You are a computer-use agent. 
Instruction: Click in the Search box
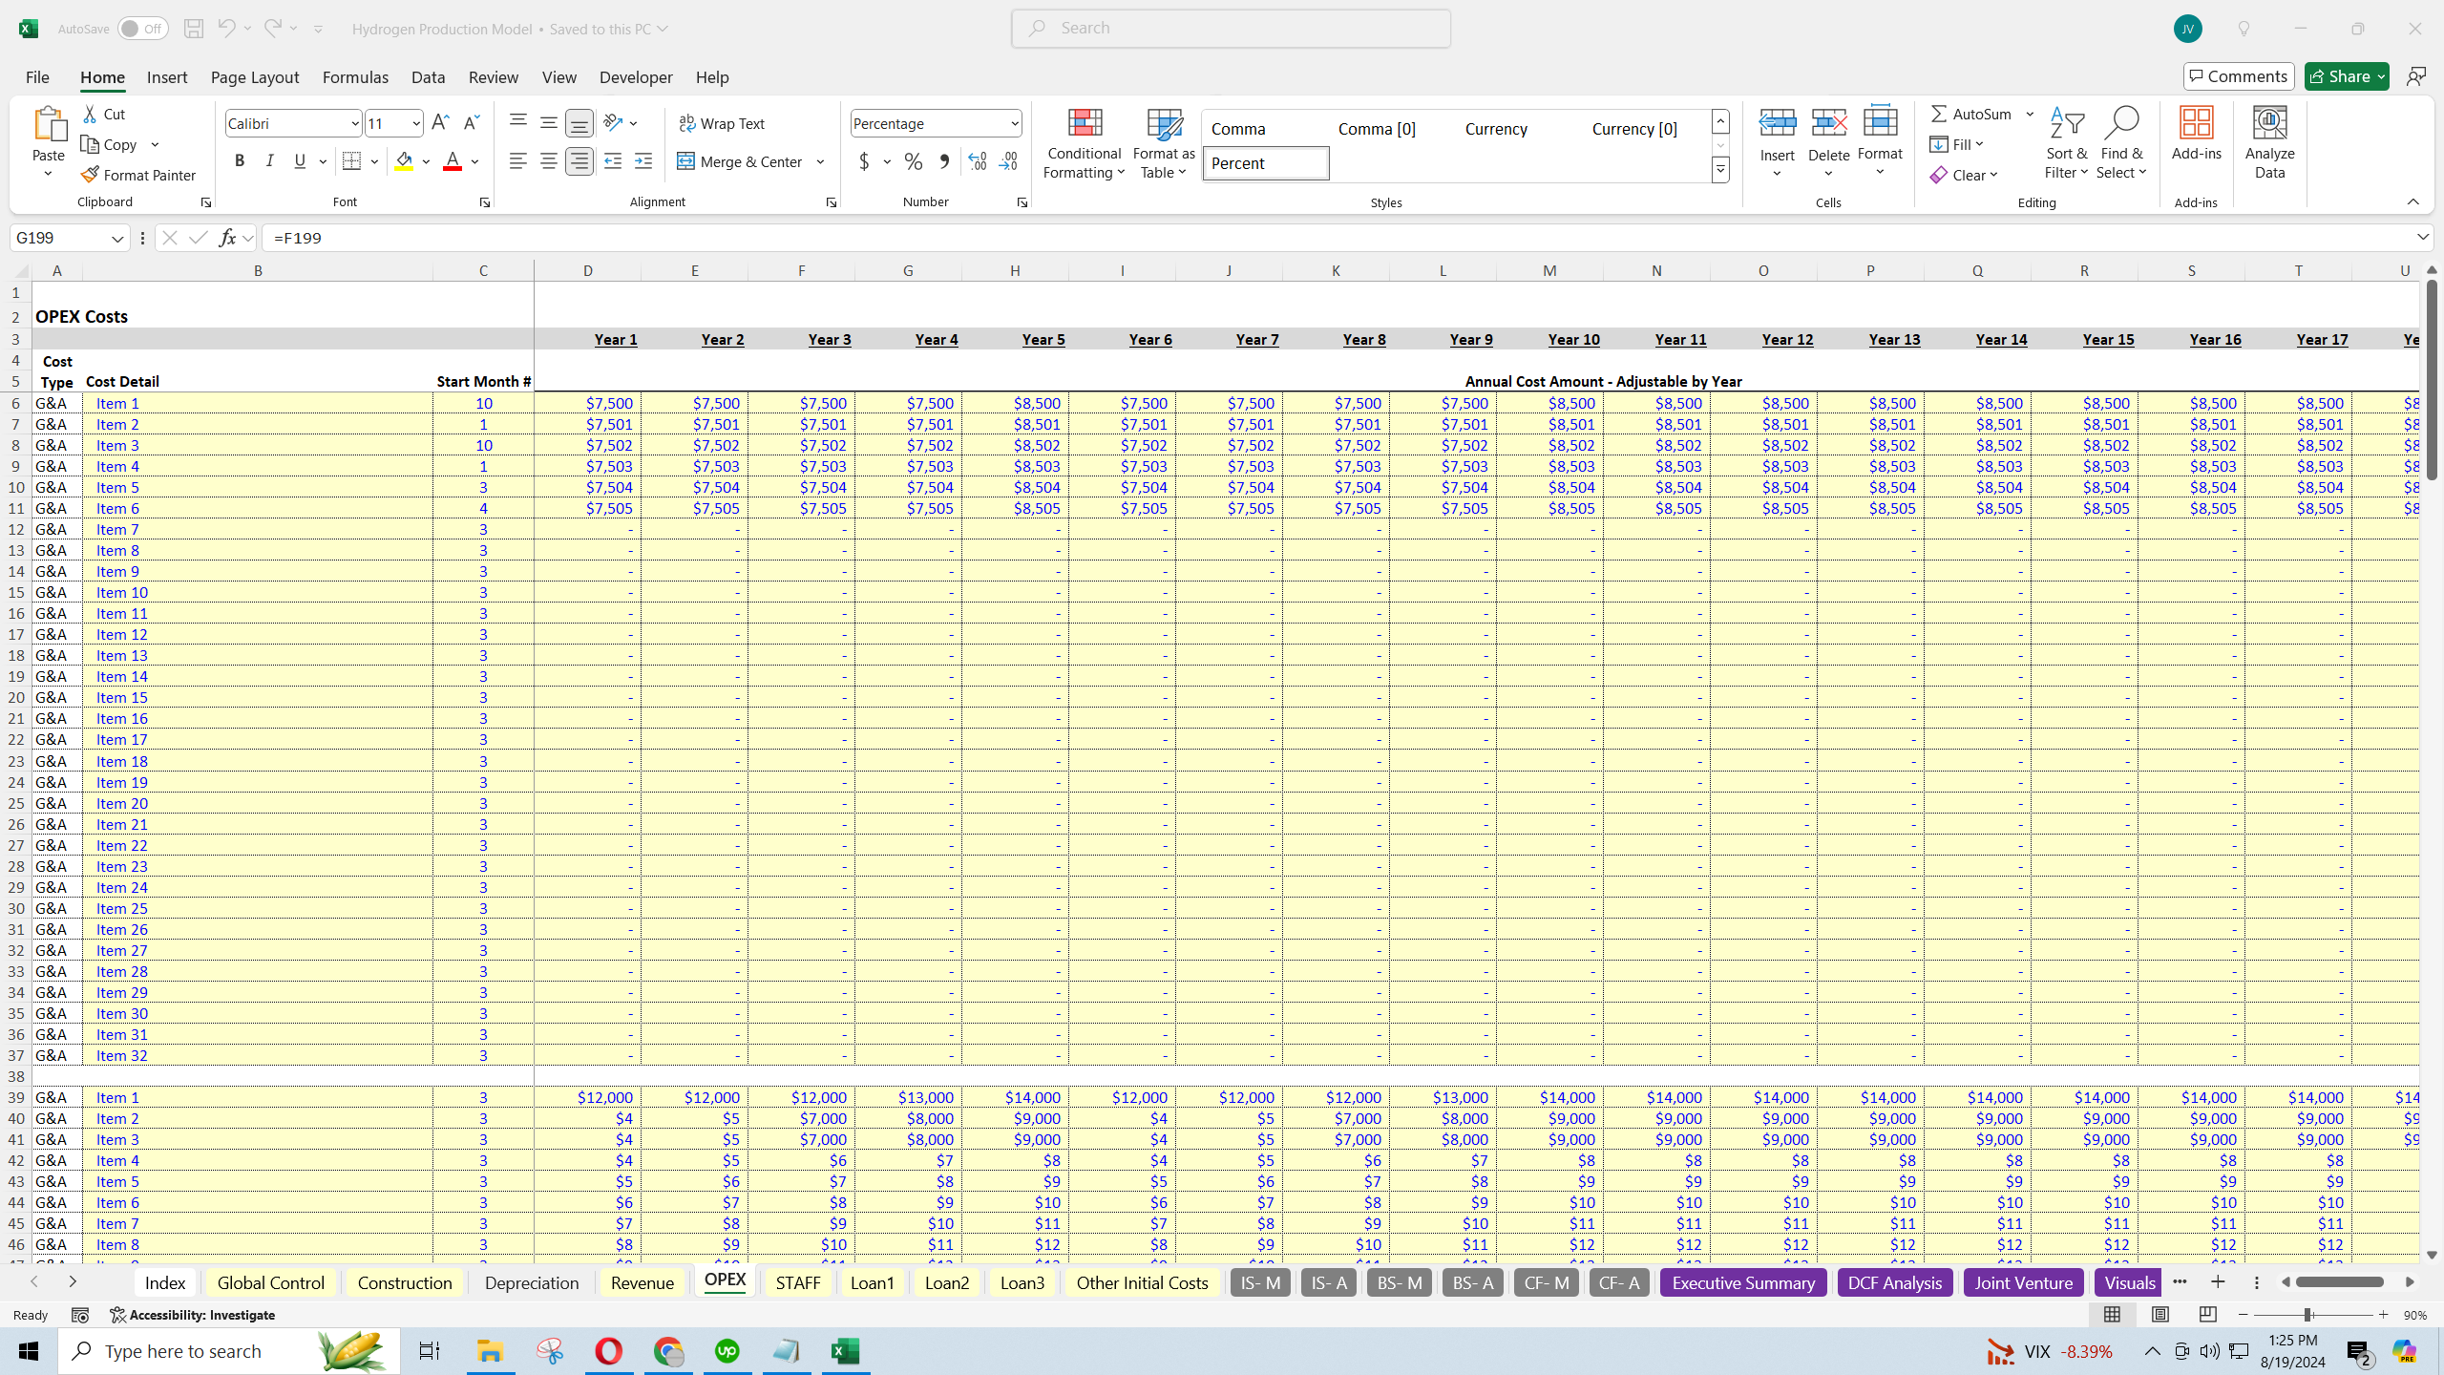[1231, 28]
